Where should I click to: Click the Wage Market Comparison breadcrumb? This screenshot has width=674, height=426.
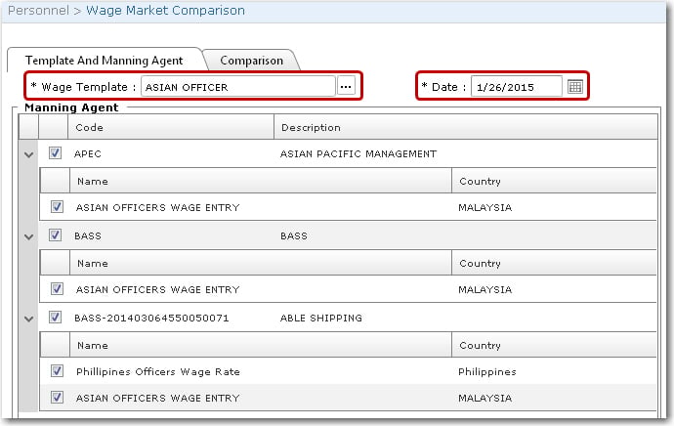[165, 11]
